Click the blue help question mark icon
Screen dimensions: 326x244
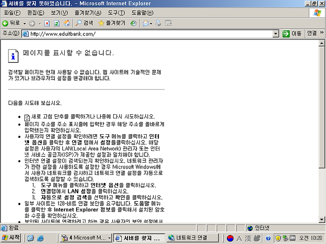(x=268, y=238)
